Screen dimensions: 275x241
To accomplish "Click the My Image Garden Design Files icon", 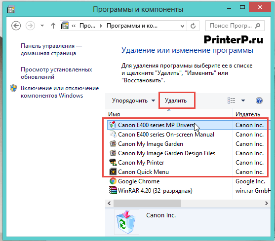I will (113, 153).
